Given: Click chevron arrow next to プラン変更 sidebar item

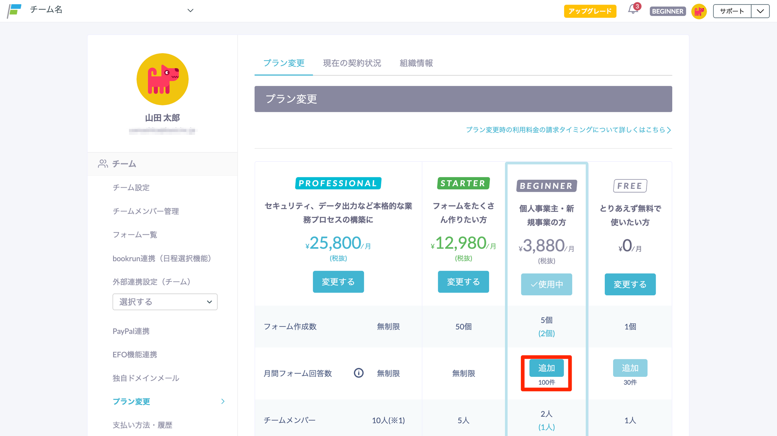Looking at the screenshot, I should (x=223, y=401).
